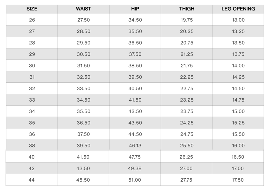Click the WAIST column header
This screenshot has width=270, height=188.
coord(83,9)
